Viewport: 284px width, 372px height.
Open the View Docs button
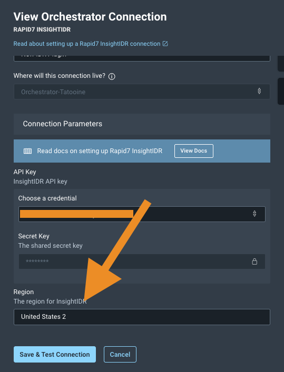(x=194, y=151)
